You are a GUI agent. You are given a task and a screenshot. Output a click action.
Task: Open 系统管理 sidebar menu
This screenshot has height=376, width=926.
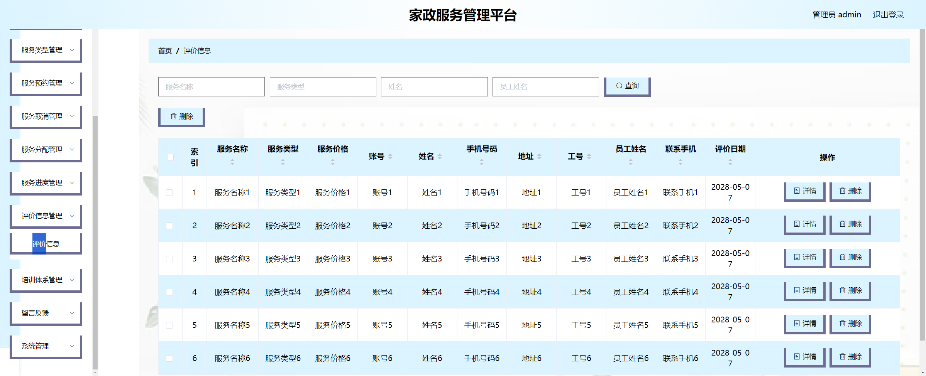[x=46, y=346]
